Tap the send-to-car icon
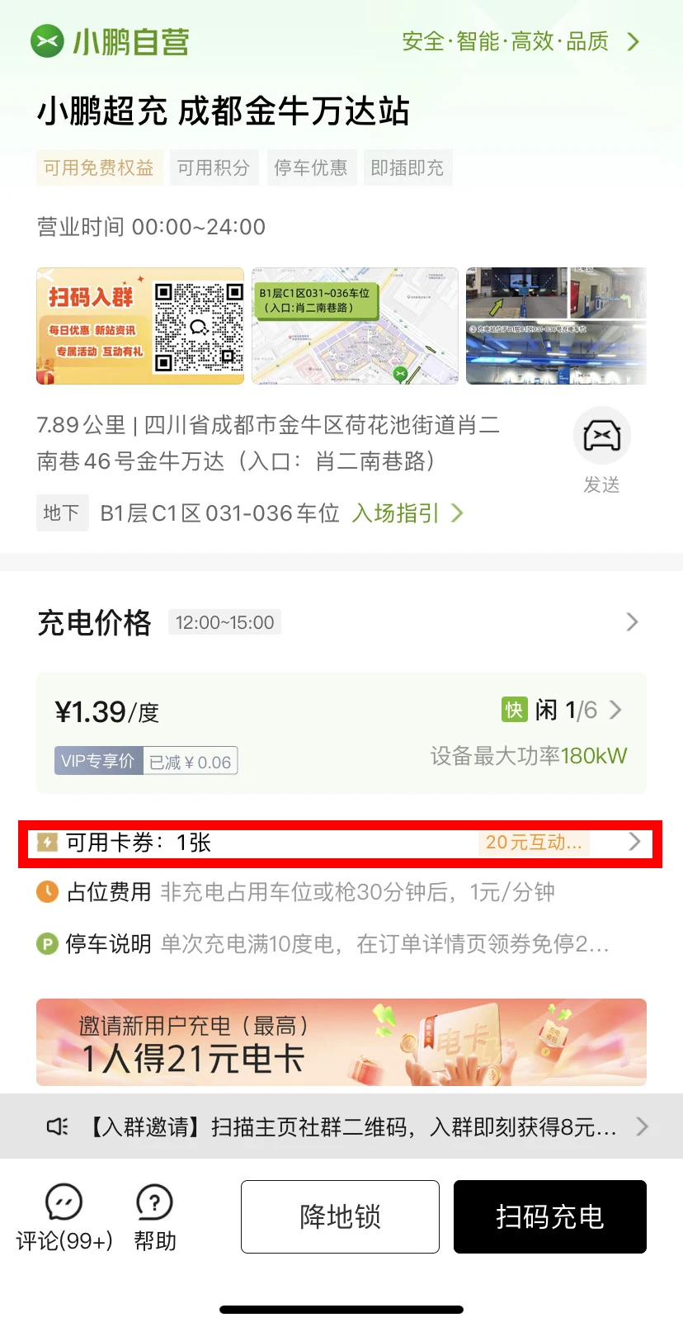This screenshot has height=1327, width=683. click(602, 436)
